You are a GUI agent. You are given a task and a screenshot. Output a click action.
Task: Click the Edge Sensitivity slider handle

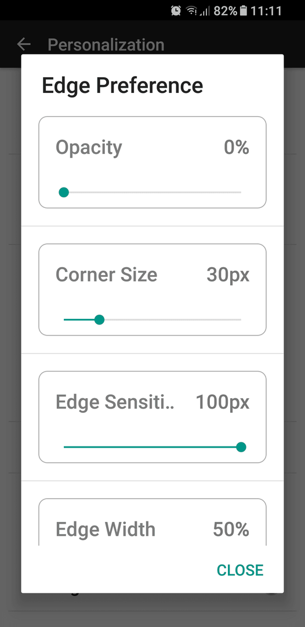pyautogui.click(x=241, y=447)
